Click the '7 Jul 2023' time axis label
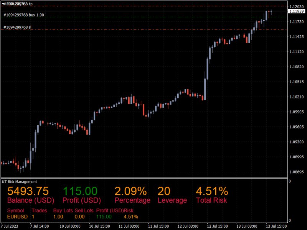This screenshot has width=307, height=230. pyautogui.click(x=9, y=226)
